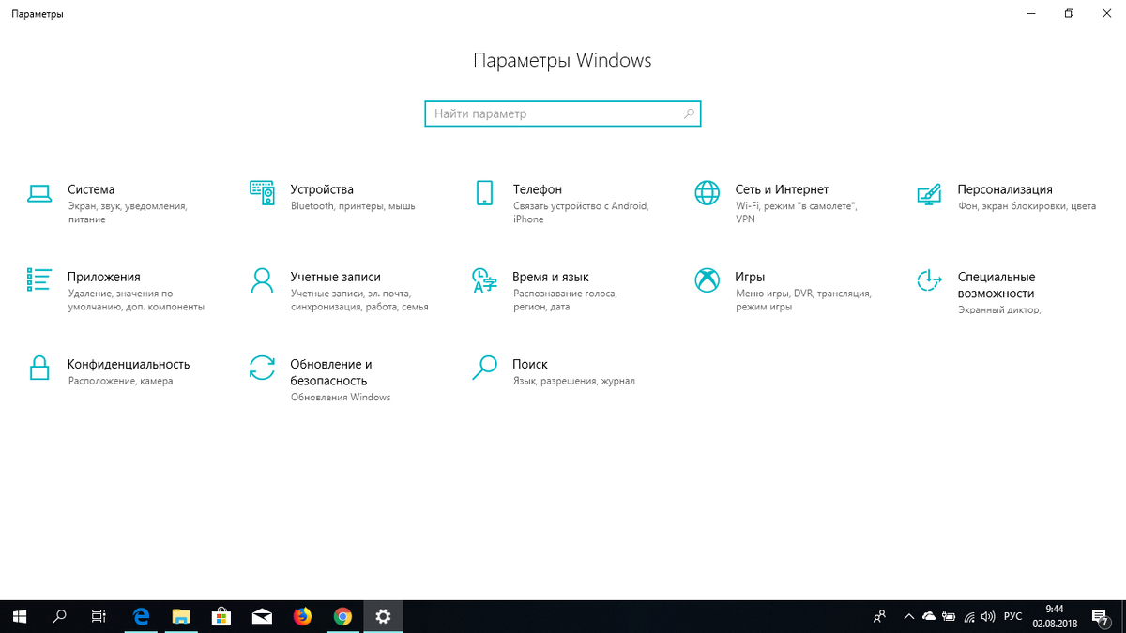Viewport: 1126px width, 633px height.
Task: Restore down the Параметры window
Action: click(1069, 14)
